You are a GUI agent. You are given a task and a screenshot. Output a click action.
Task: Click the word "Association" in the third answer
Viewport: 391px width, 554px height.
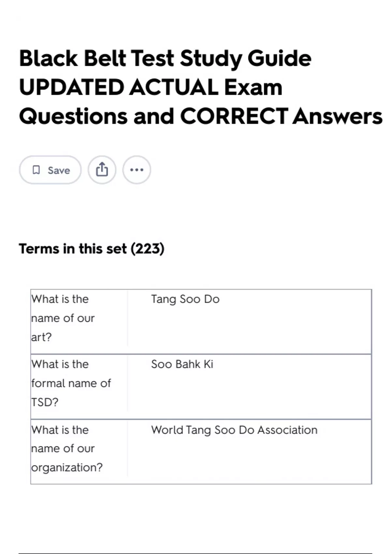(287, 430)
